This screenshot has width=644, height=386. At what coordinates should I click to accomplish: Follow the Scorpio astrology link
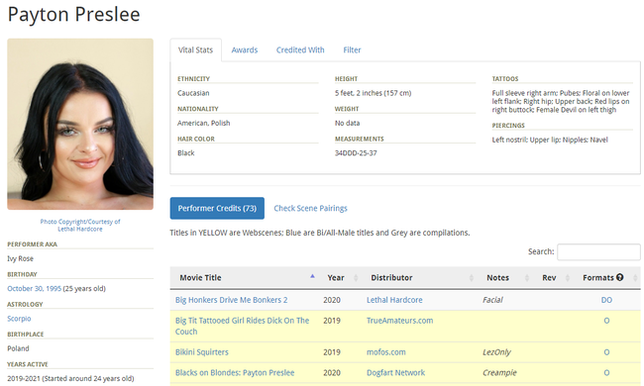[19, 319]
